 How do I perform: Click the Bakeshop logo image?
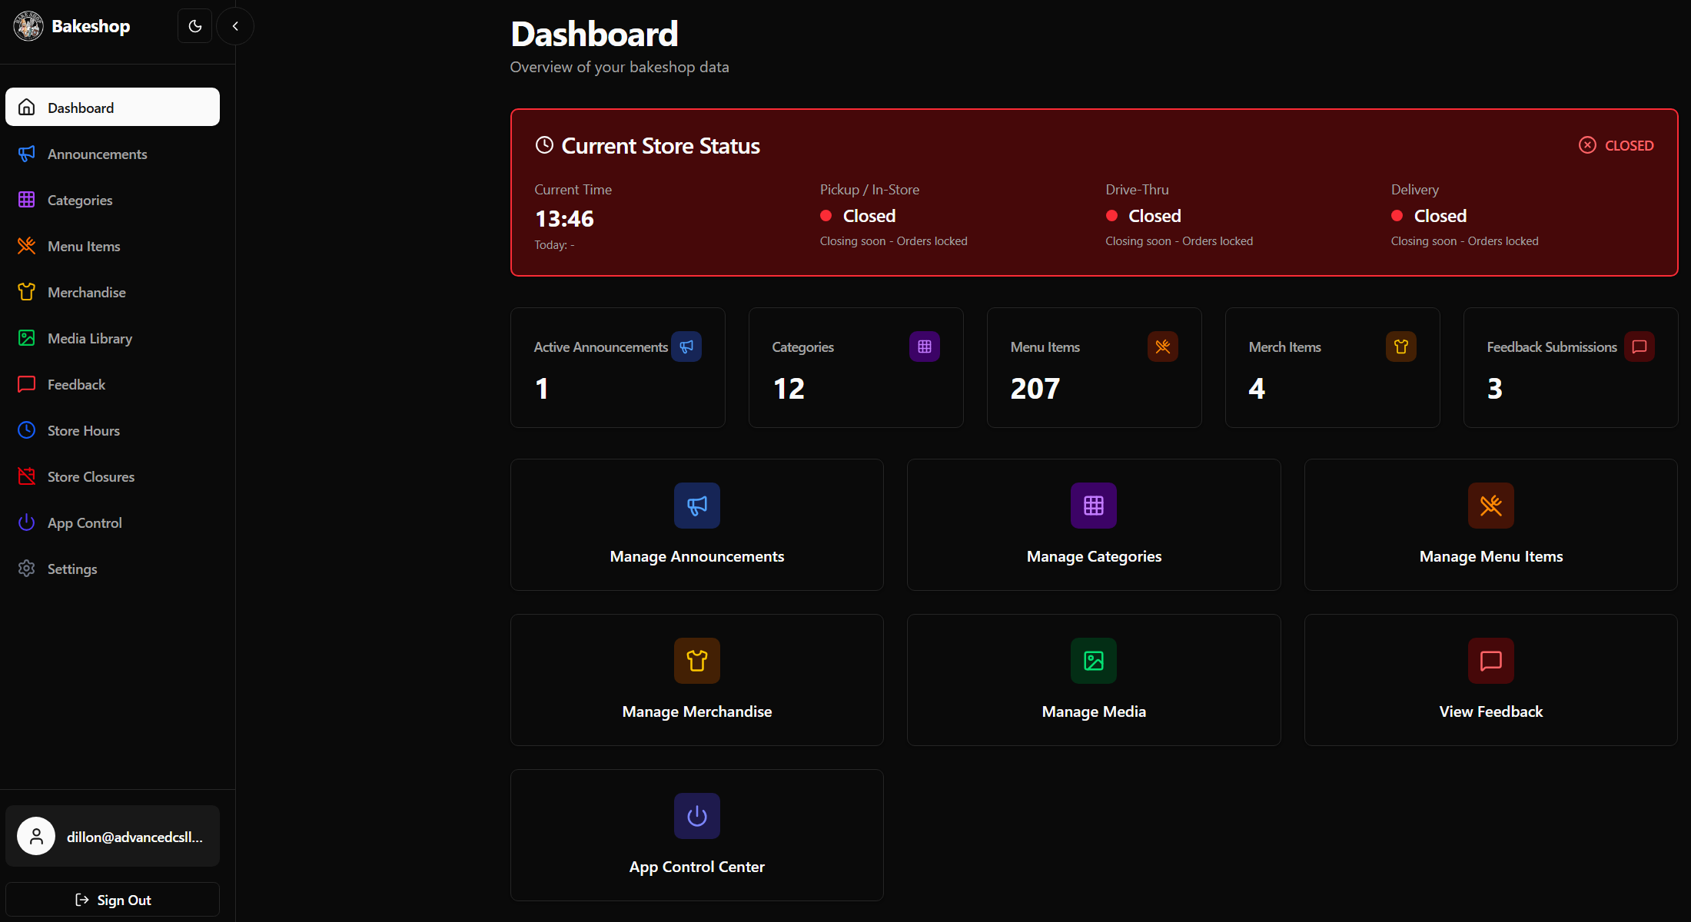(x=28, y=26)
